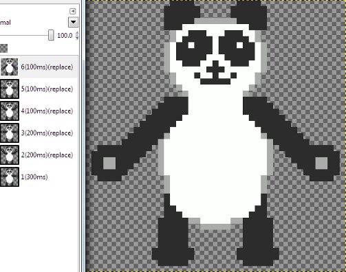Click the opacity value field 100.0

65,36
